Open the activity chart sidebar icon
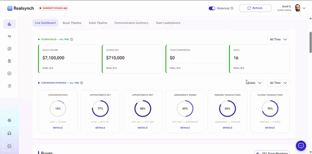 click(x=9, y=73)
